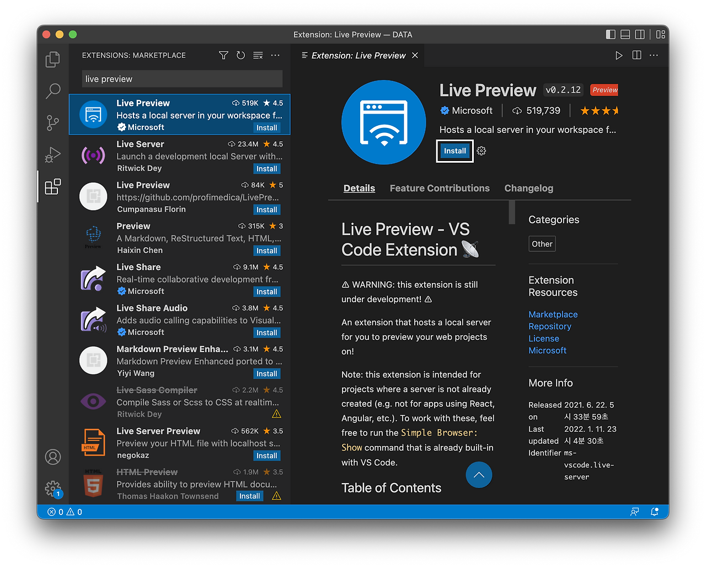706x568 pixels.
Task: Open the Repository link under Extension Resources
Action: tap(550, 326)
